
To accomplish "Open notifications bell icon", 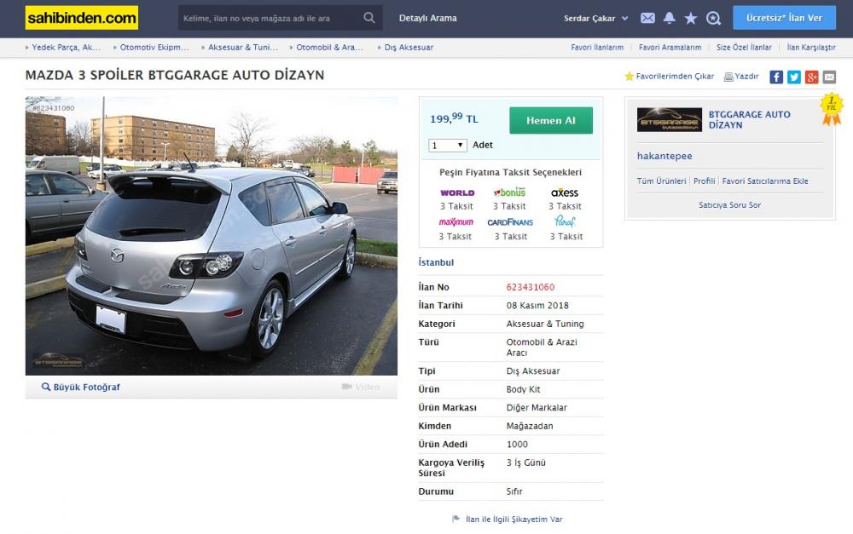I will tap(669, 18).
